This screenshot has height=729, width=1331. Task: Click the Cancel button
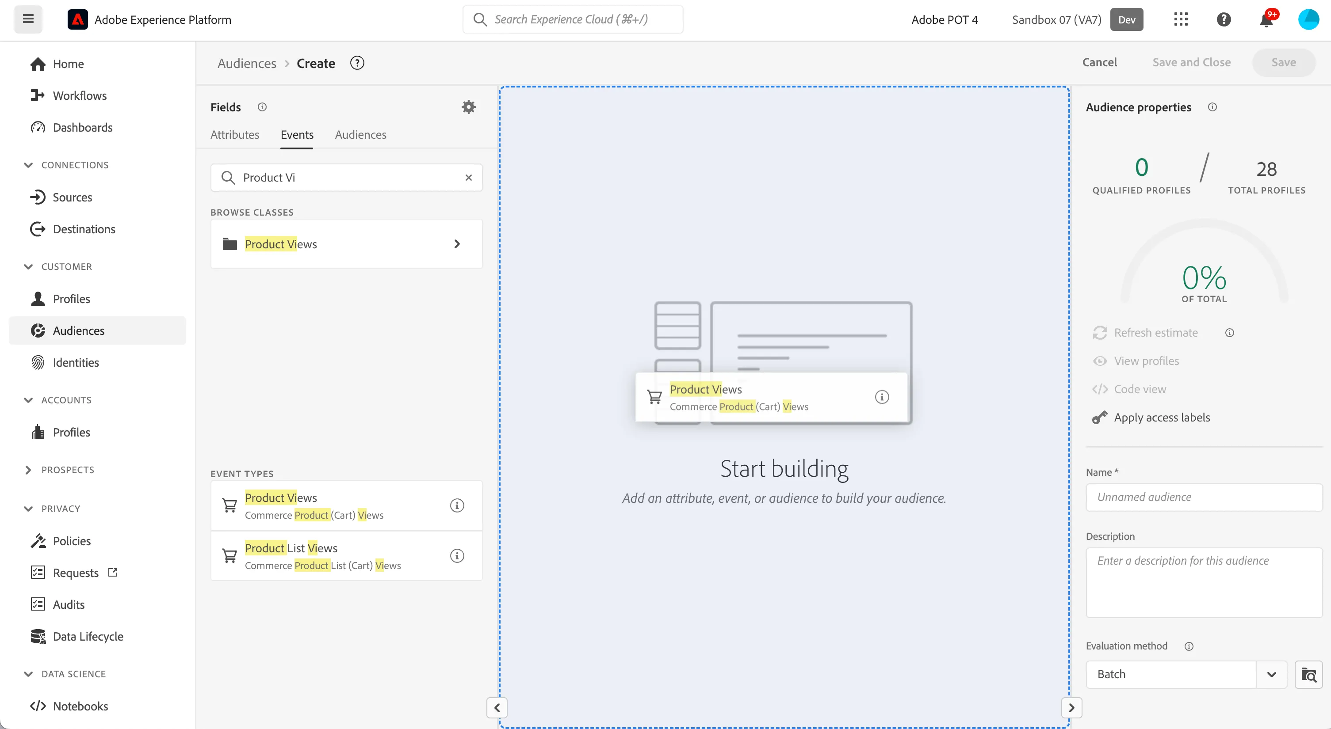[1099, 62]
